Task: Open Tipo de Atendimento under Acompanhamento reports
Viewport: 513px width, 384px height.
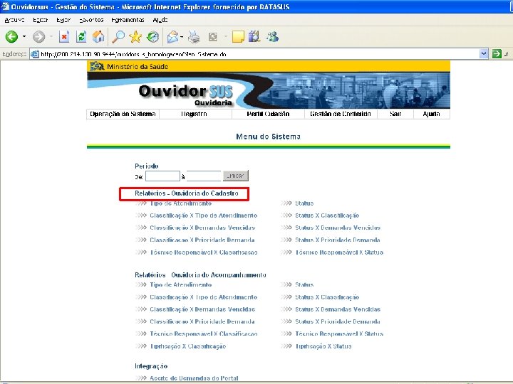Action: click(x=180, y=284)
